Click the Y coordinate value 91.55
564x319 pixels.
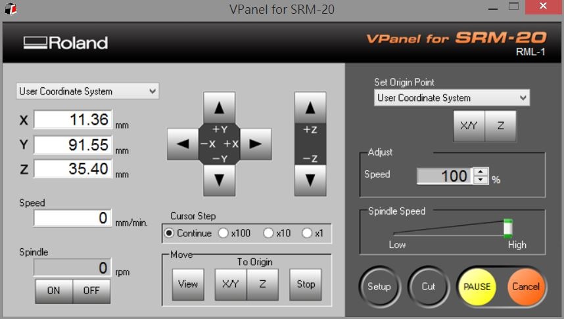tap(73, 144)
